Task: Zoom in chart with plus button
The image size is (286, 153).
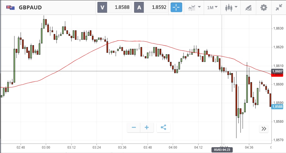Action: coord(147,127)
